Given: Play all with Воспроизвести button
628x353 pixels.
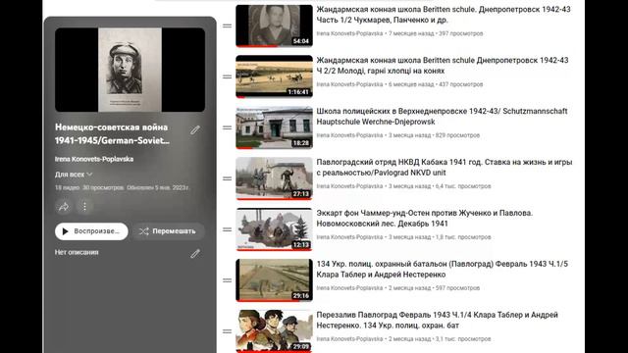Looking at the screenshot, I should 91,231.
